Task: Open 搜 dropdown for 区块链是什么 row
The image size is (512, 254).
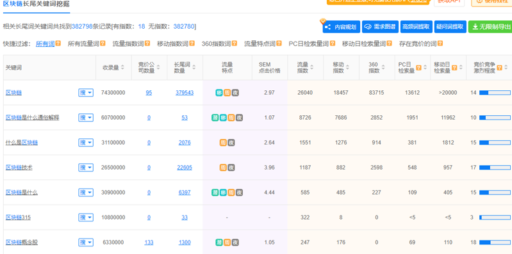Action: [x=86, y=193]
